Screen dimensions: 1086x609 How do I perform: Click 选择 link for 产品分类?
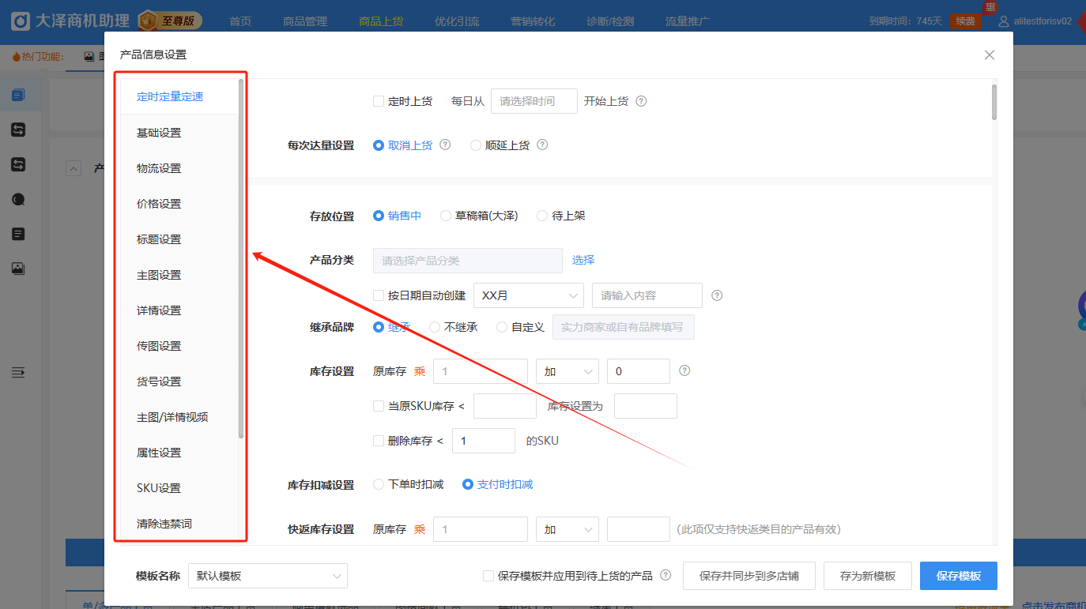coord(583,260)
